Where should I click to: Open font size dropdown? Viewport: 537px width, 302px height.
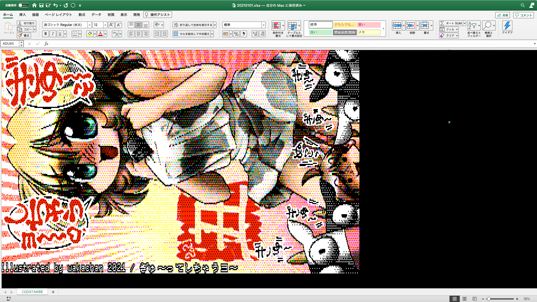(x=105, y=25)
